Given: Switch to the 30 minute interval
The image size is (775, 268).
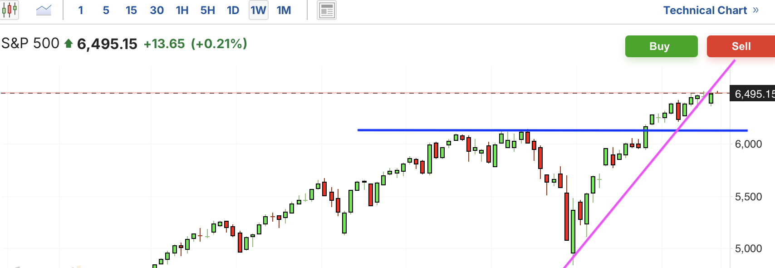Looking at the screenshot, I should (157, 10).
